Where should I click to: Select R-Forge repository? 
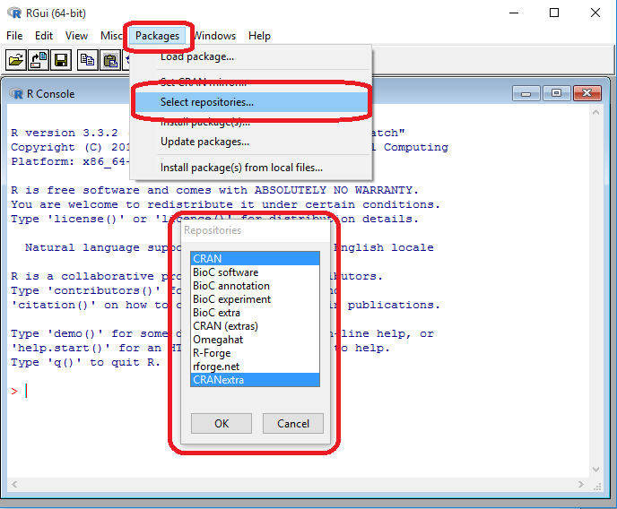(x=255, y=353)
